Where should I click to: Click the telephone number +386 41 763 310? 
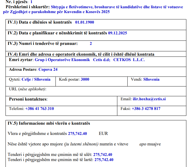pos(39,108)
